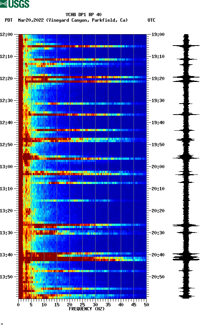Click the 10 Hz frequency axis label
202x328 pixels.
coord(44,305)
